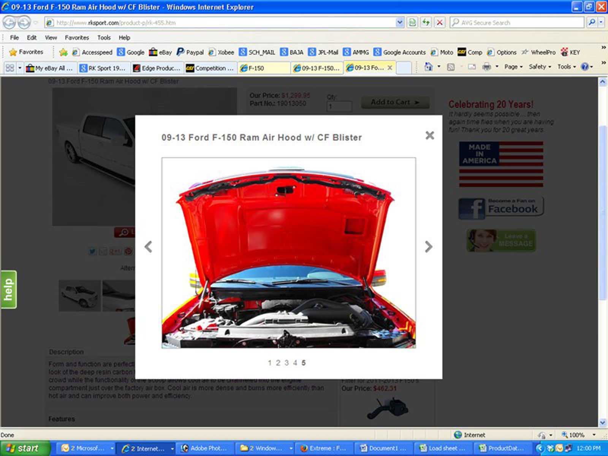Jump to image 3 in gallery

click(x=287, y=363)
